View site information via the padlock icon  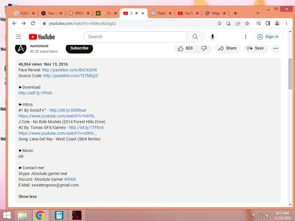(x=44, y=23)
